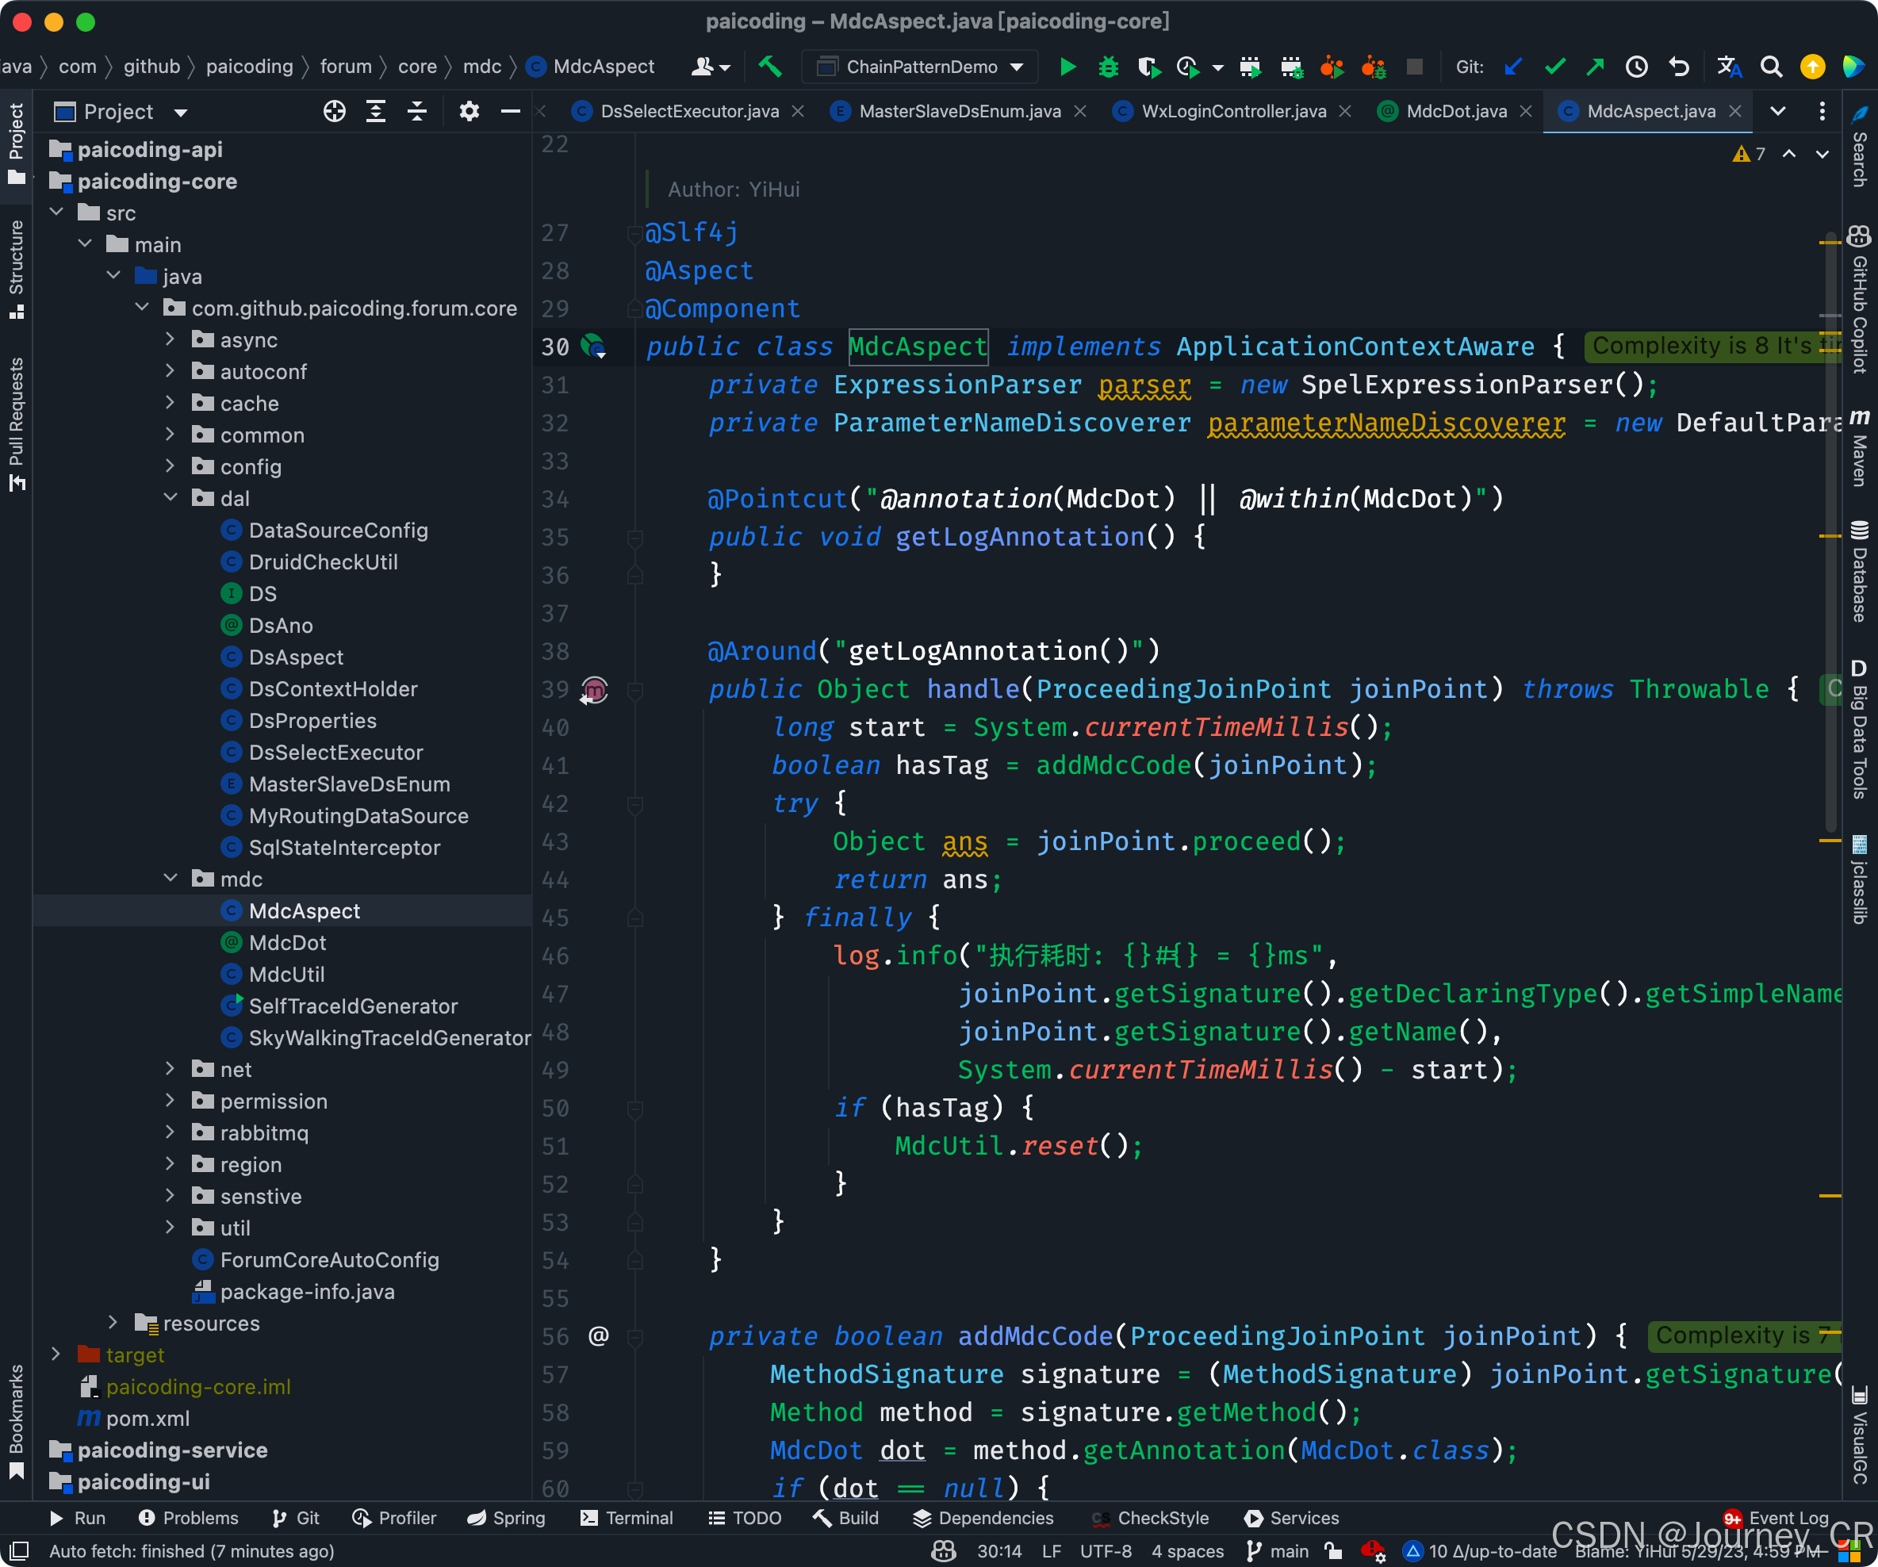Viewport: 1878px width, 1567px height.
Task: Click the Git commit checkmark icon
Action: (1555, 67)
